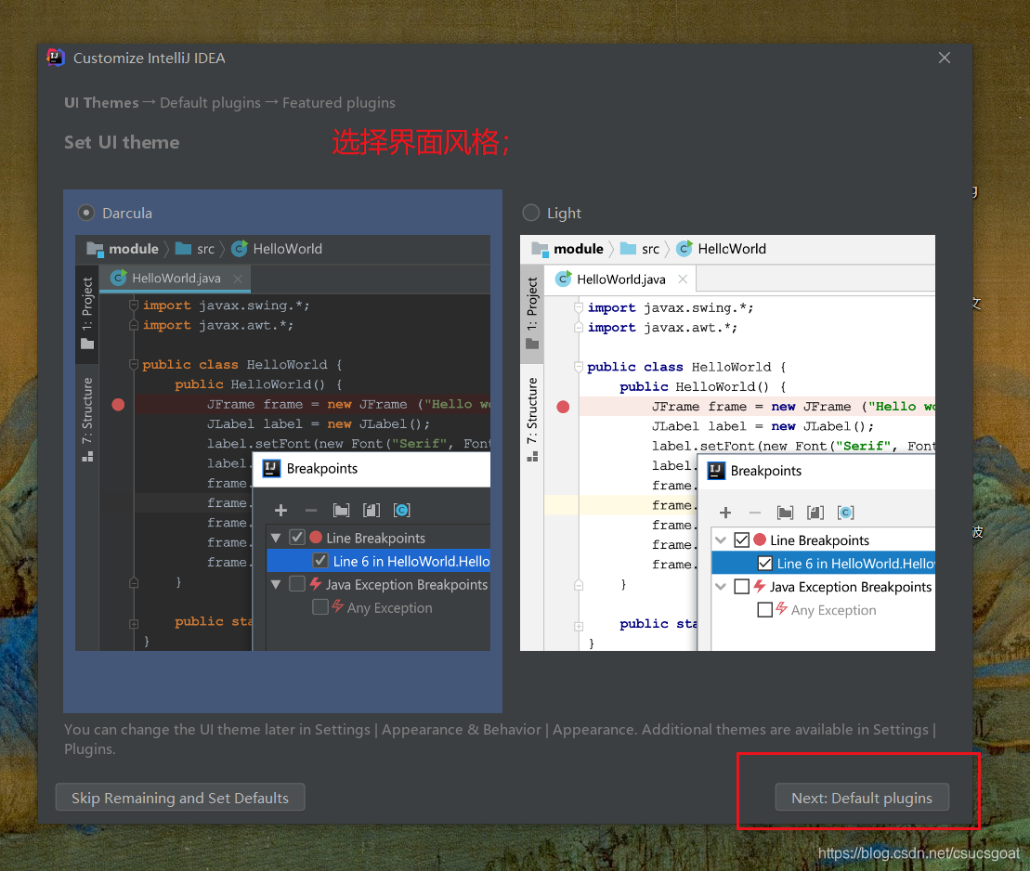1030x871 pixels.
Task: Click Next: Default plugins button
Action: click(862, 798)
